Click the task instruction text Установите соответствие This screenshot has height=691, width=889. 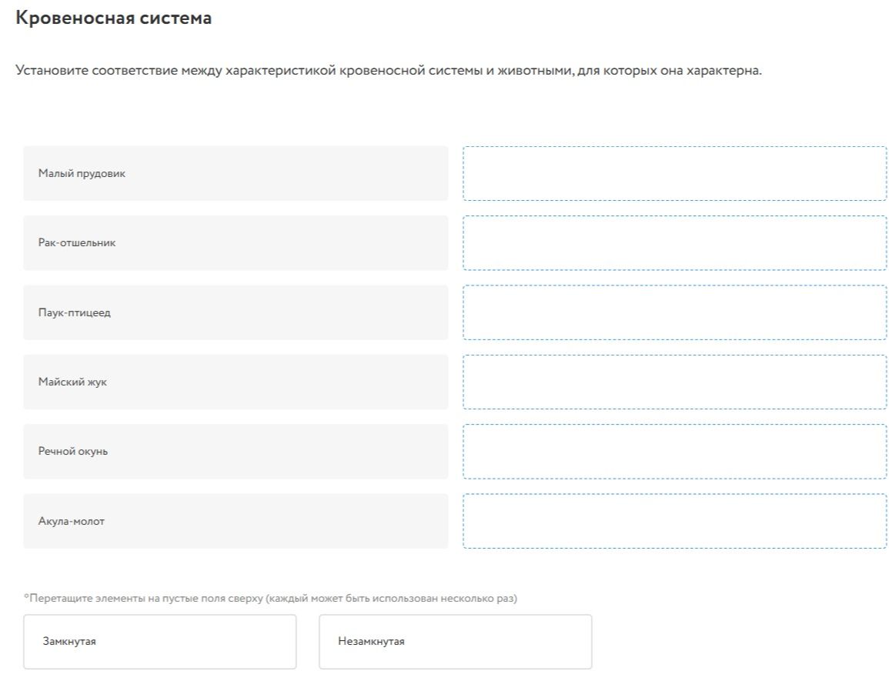(x=389, y=71)
